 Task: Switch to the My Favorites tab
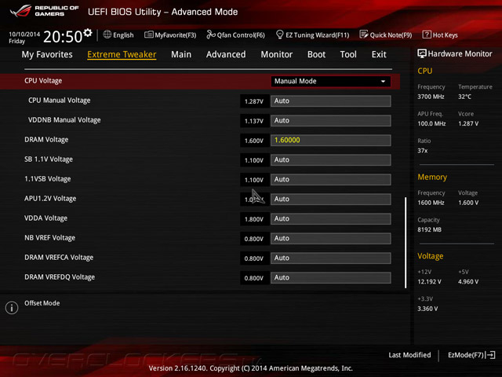click(47, 54)
